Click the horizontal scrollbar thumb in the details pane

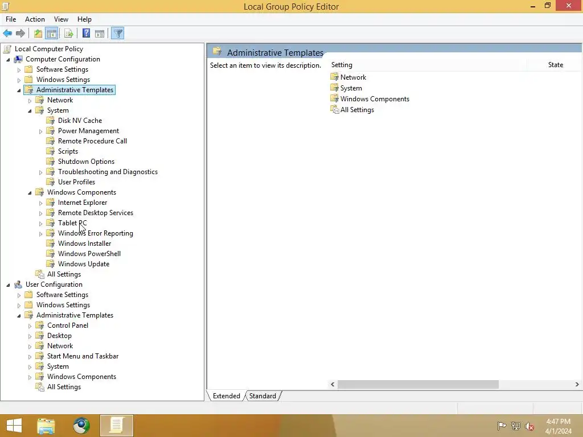tap(418, 384)
